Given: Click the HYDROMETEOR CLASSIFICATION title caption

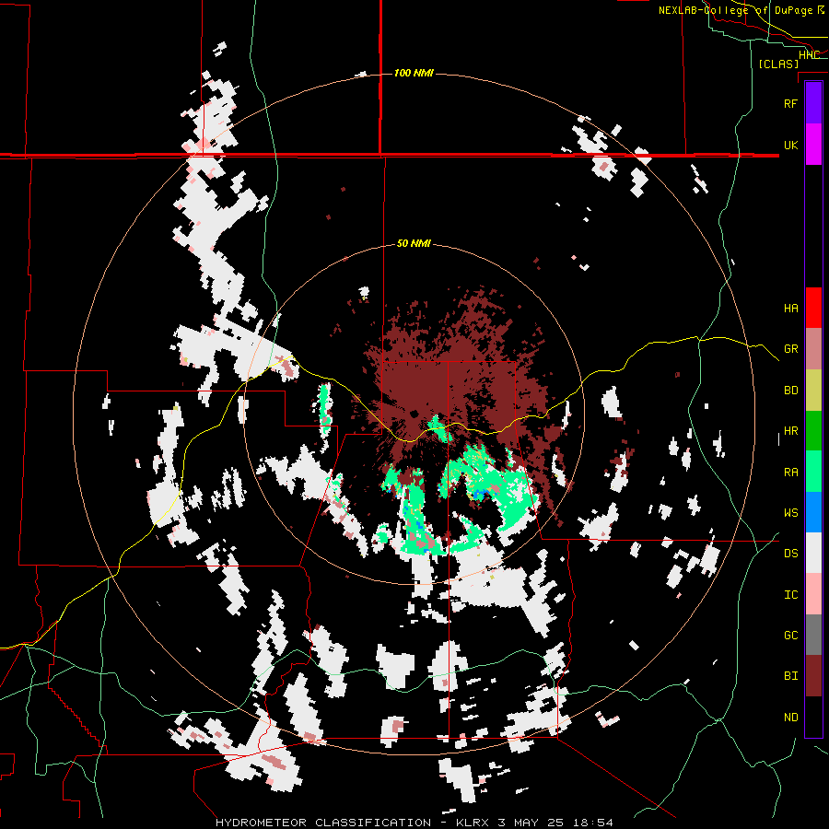Looking at the screenshot, I should tap(323, 823).
